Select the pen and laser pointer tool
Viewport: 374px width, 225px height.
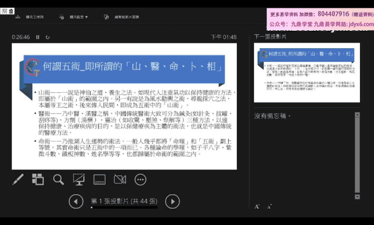point(18,179)
